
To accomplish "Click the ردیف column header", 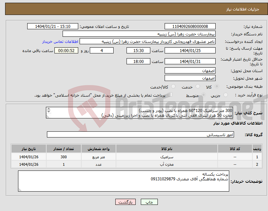I will (x=257, y=149).
